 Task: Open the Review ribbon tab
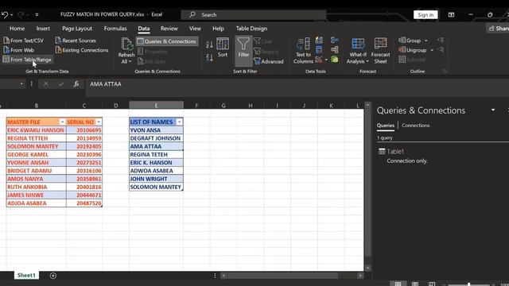[169, 29]
